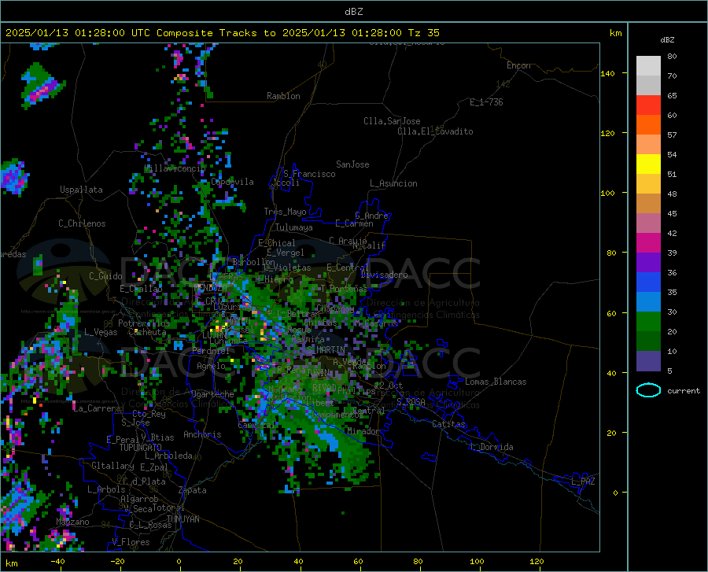Click the Lomas_Blancas map label

496,382
